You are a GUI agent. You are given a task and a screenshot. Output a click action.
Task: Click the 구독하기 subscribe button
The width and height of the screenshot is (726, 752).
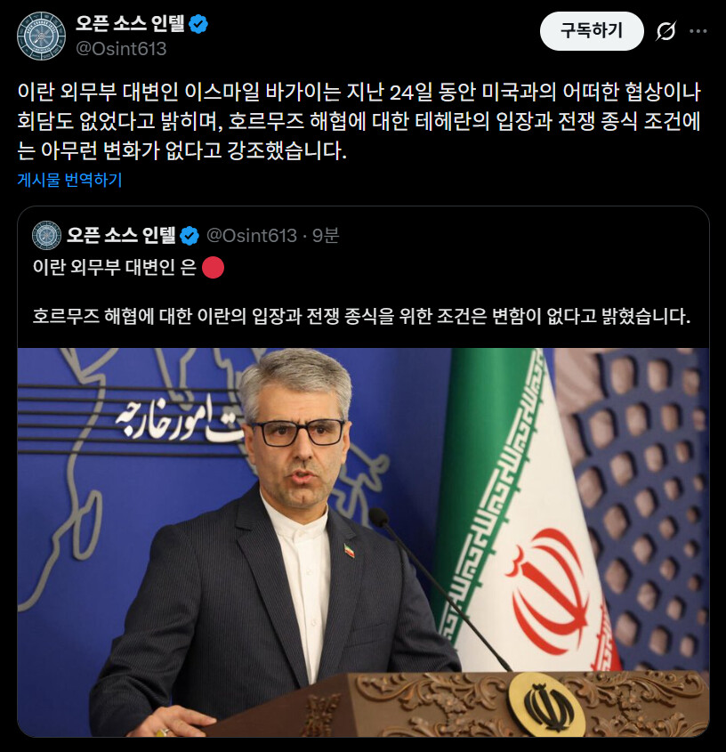click(x=592, y=31)
